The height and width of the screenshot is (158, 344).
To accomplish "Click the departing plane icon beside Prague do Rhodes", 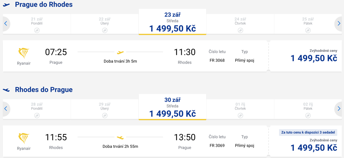I will [x=7, y=5].
